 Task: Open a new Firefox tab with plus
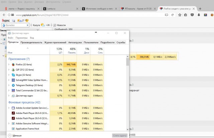pos(200,9)
